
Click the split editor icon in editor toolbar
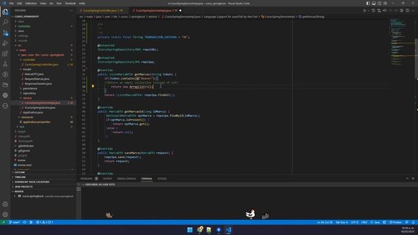click(408, 10)
